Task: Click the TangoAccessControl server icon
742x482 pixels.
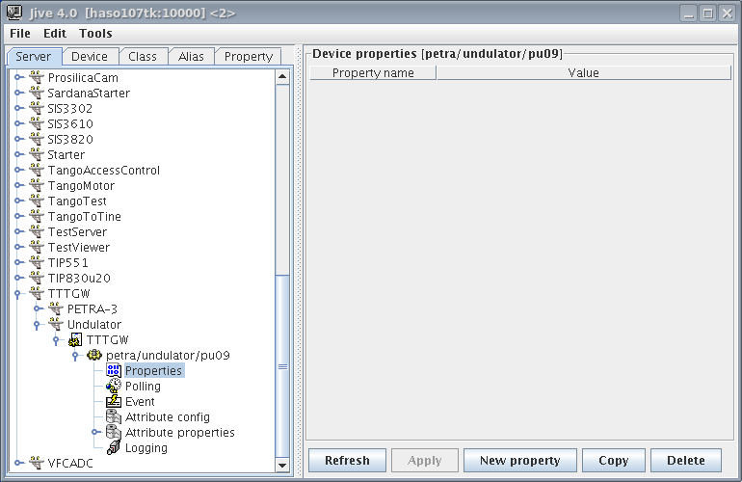Action: click(x=37, y=170)
